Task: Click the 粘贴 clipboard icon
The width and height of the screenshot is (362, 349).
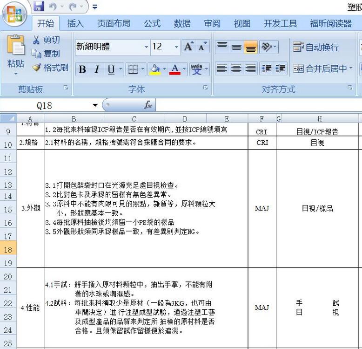Action: pos(16,45)
